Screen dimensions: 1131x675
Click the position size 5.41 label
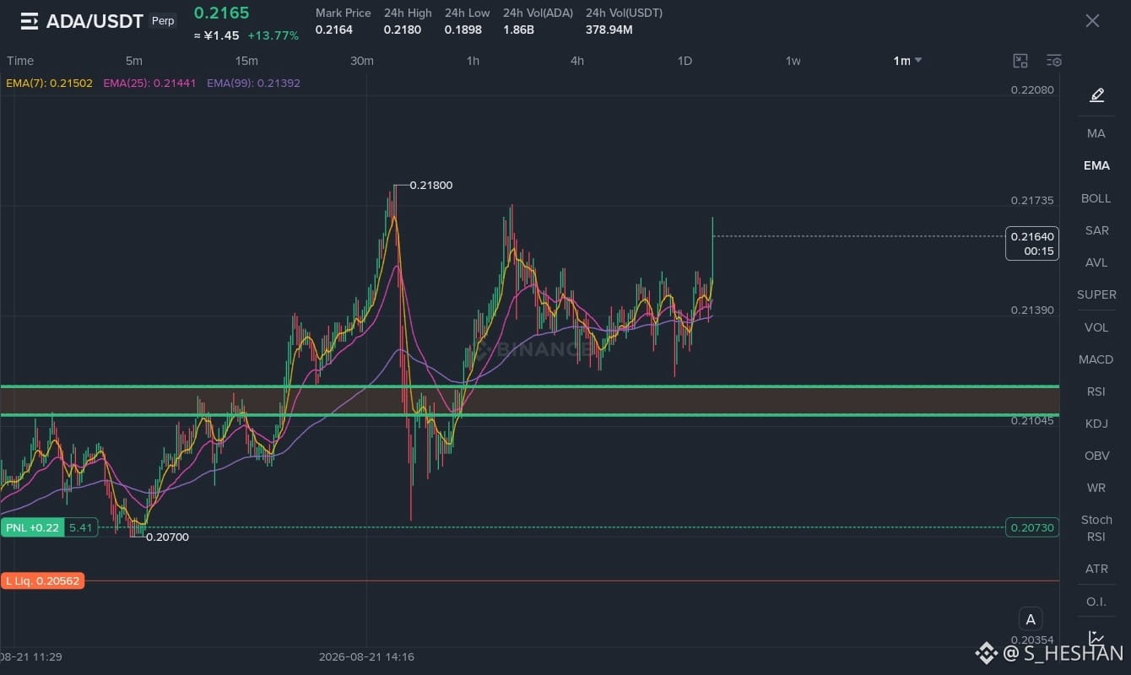tap(81, 527)
